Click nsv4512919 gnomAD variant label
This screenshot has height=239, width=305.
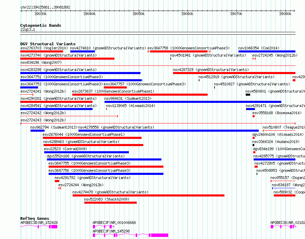click(x=236, y=77)
